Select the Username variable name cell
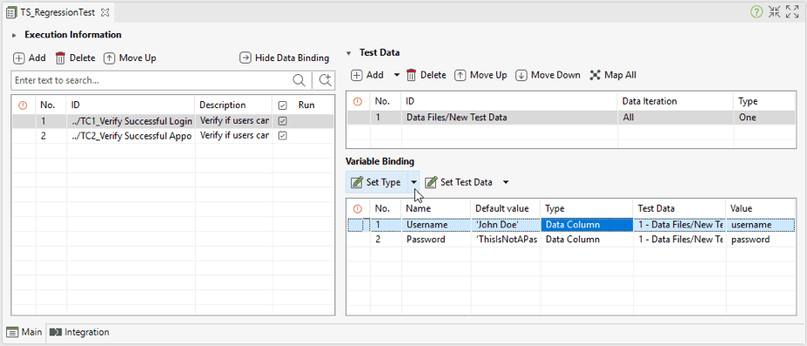The width and height of the screenshot is (807, 346). (x=435, y=225)
